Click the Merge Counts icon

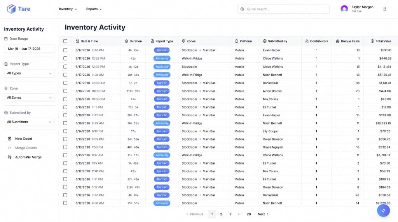pos(10,148)
